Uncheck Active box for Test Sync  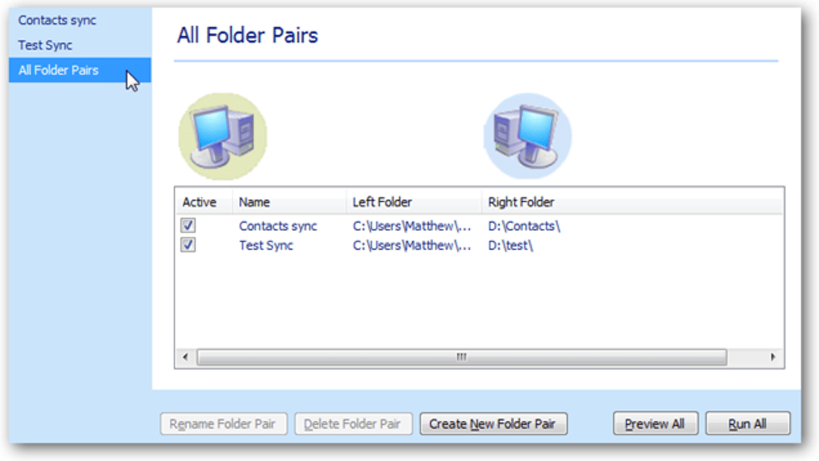[188, 245]
